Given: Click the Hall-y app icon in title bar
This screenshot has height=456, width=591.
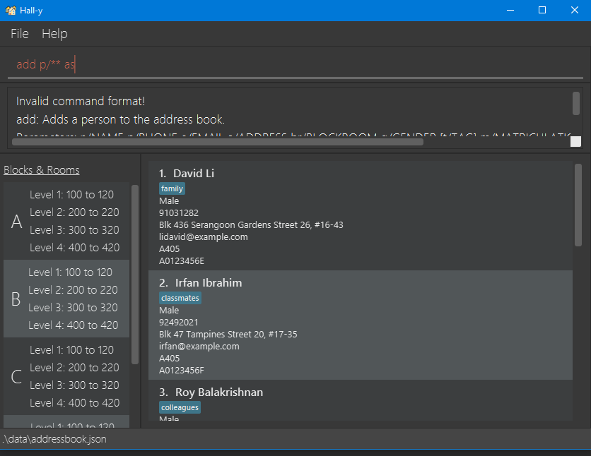Looking at the screenshot, I should [x=11, y=10].
